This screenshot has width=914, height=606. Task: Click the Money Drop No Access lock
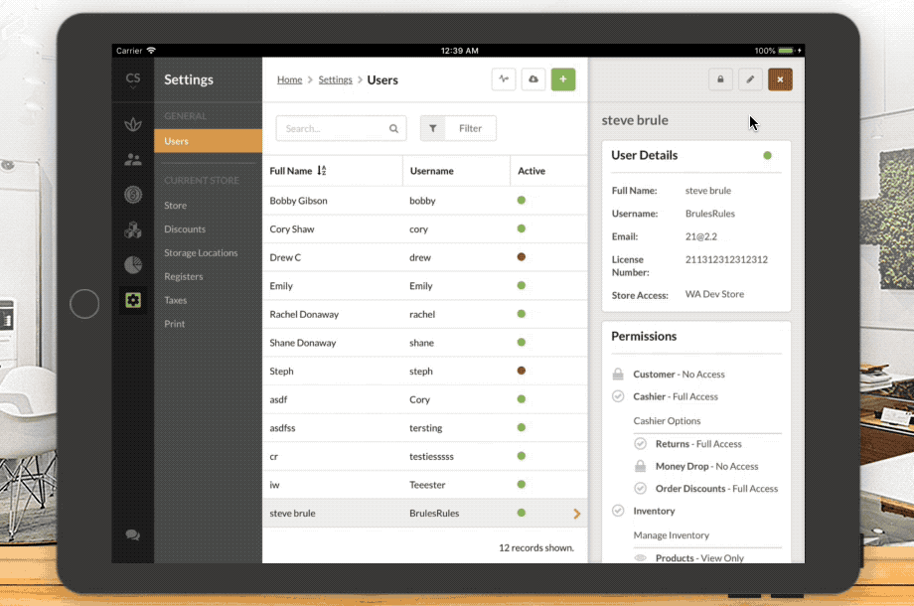[x=640, y=466]
